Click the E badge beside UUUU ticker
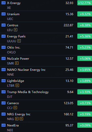Viewport: 92px width, 132px height. click(x=19, y=41)
